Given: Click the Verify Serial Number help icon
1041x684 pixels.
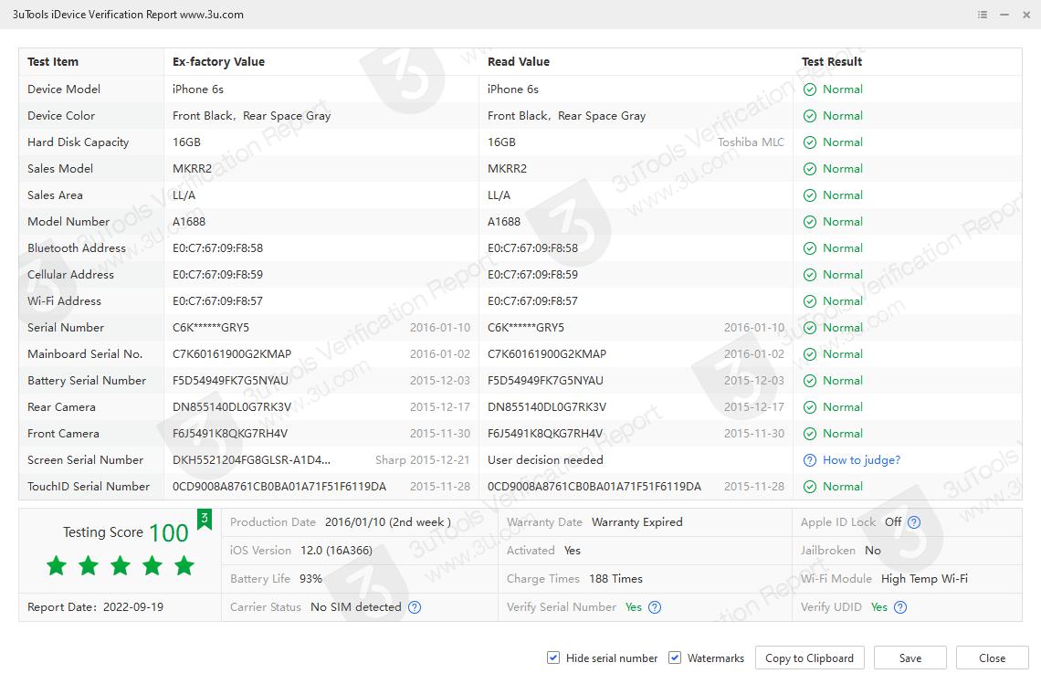Looking at the screenshot, I should [x=655, y=607].
